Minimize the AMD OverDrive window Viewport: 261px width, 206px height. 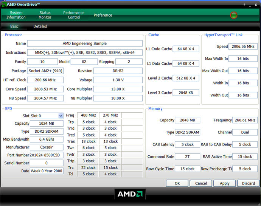pyautogui.click(x=250, y=5)
